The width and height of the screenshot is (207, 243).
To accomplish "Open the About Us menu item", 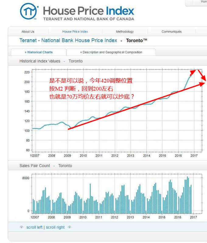I will (28, 32).
